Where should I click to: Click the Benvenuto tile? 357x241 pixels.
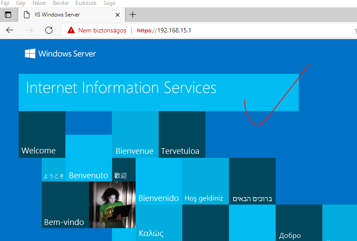88,158
